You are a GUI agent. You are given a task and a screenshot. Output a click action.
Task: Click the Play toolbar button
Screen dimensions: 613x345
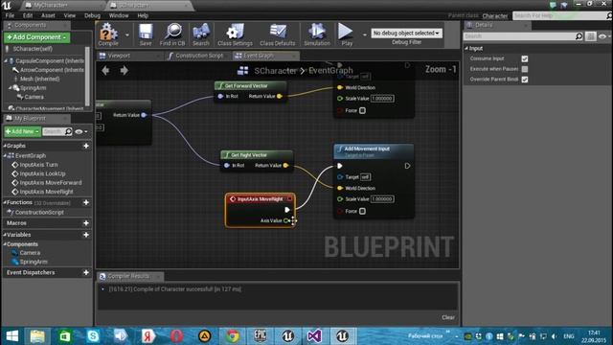pyautogui.click(x=346, y=34)
